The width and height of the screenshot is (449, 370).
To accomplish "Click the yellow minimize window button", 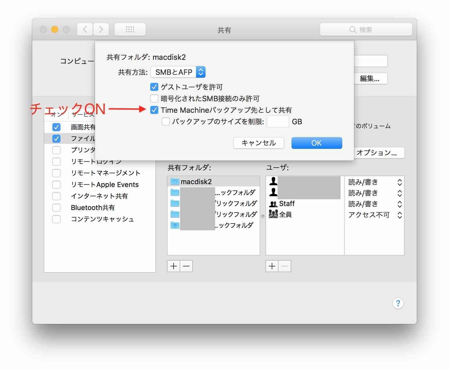I will click(55, 29).
